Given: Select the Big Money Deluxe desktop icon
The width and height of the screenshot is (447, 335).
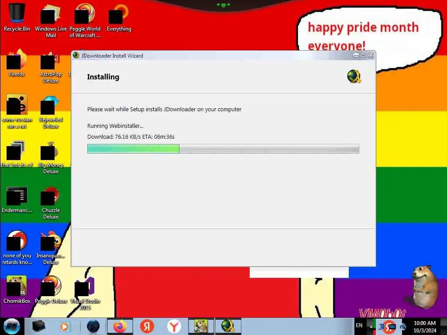Looking at the screenshot, I should pyautogui.click(x=51, y=157).
